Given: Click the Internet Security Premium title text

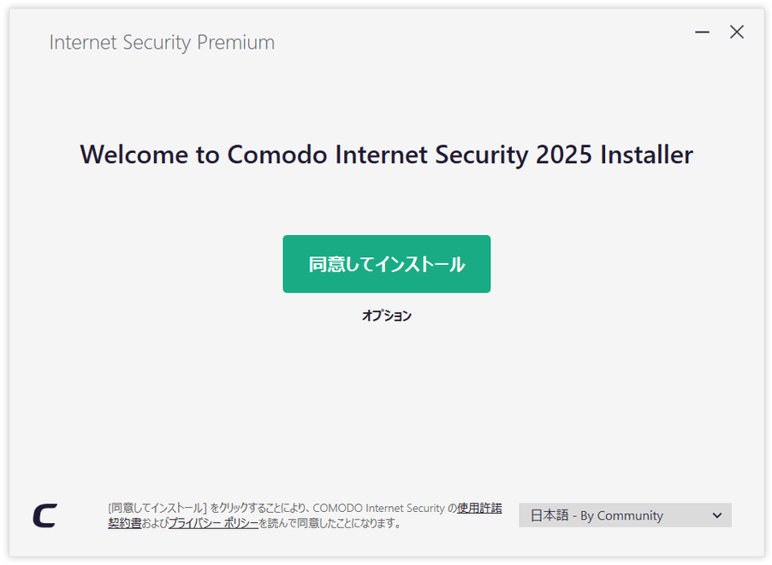Looking at the screenshot, I should (x=162, y=42).
